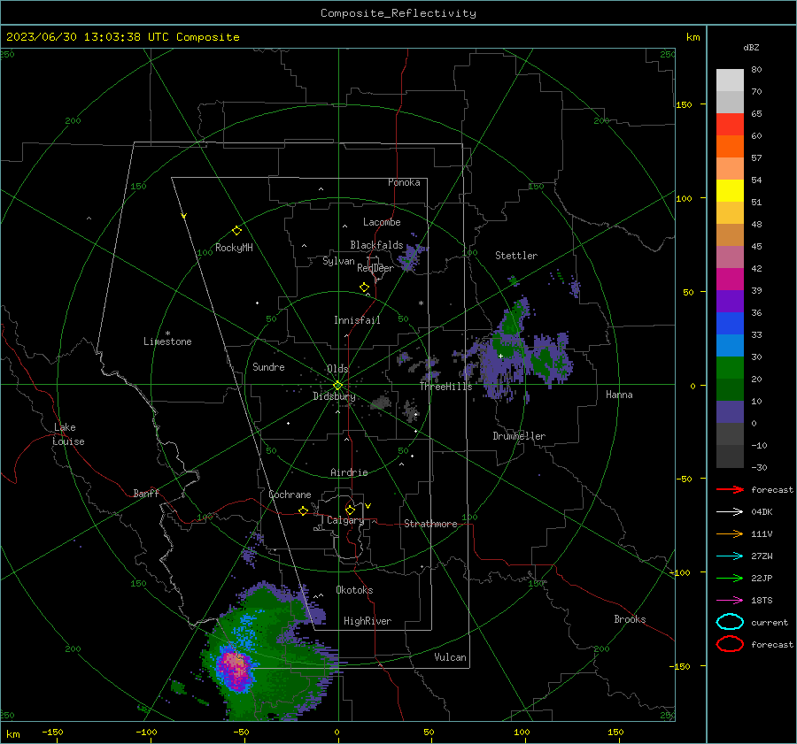Click the yellow diamond marker at RockyMH

click(x=236, y=231)
